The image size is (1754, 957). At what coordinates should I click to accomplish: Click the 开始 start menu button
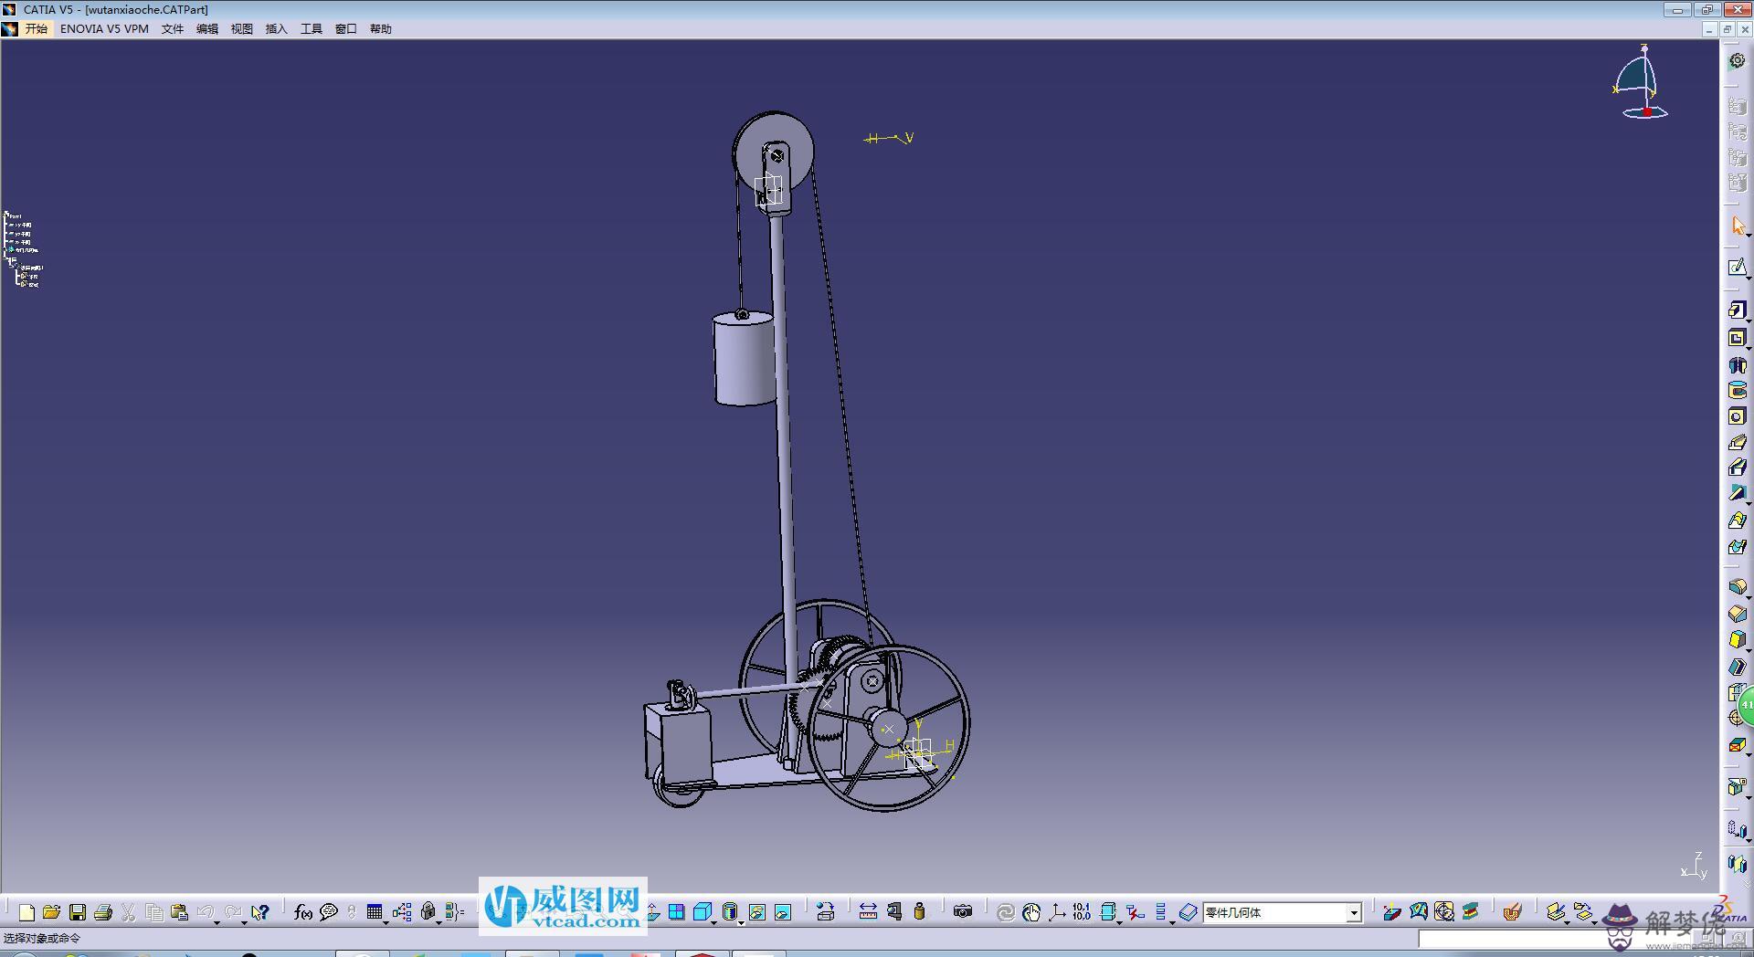tap(36, 29)
